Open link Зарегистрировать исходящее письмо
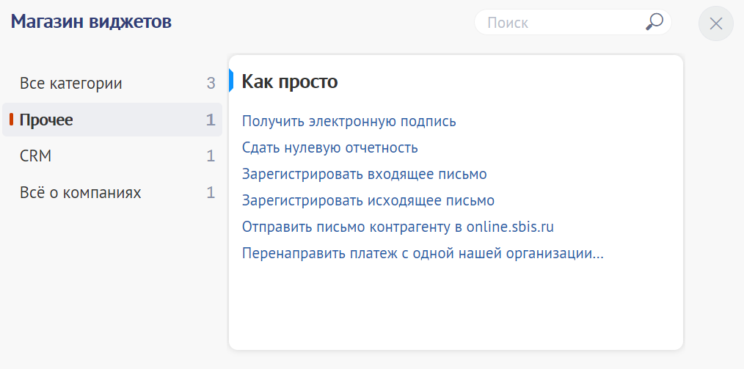This screenshot has height=369, width=744. 368,200
